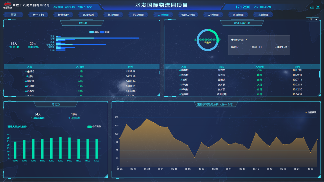
Task: Open the 大门 dropdown selector
Action: (x=312, y=19)
